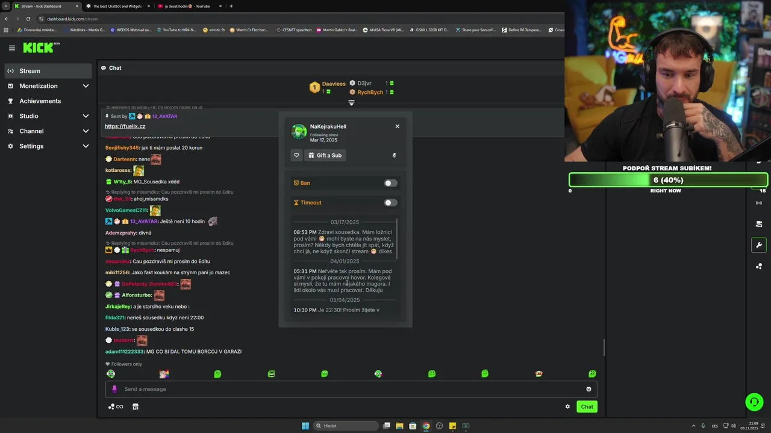Click the heart follow icon in user card
Viewport: 771px width, 433px height.
[296, 155]
